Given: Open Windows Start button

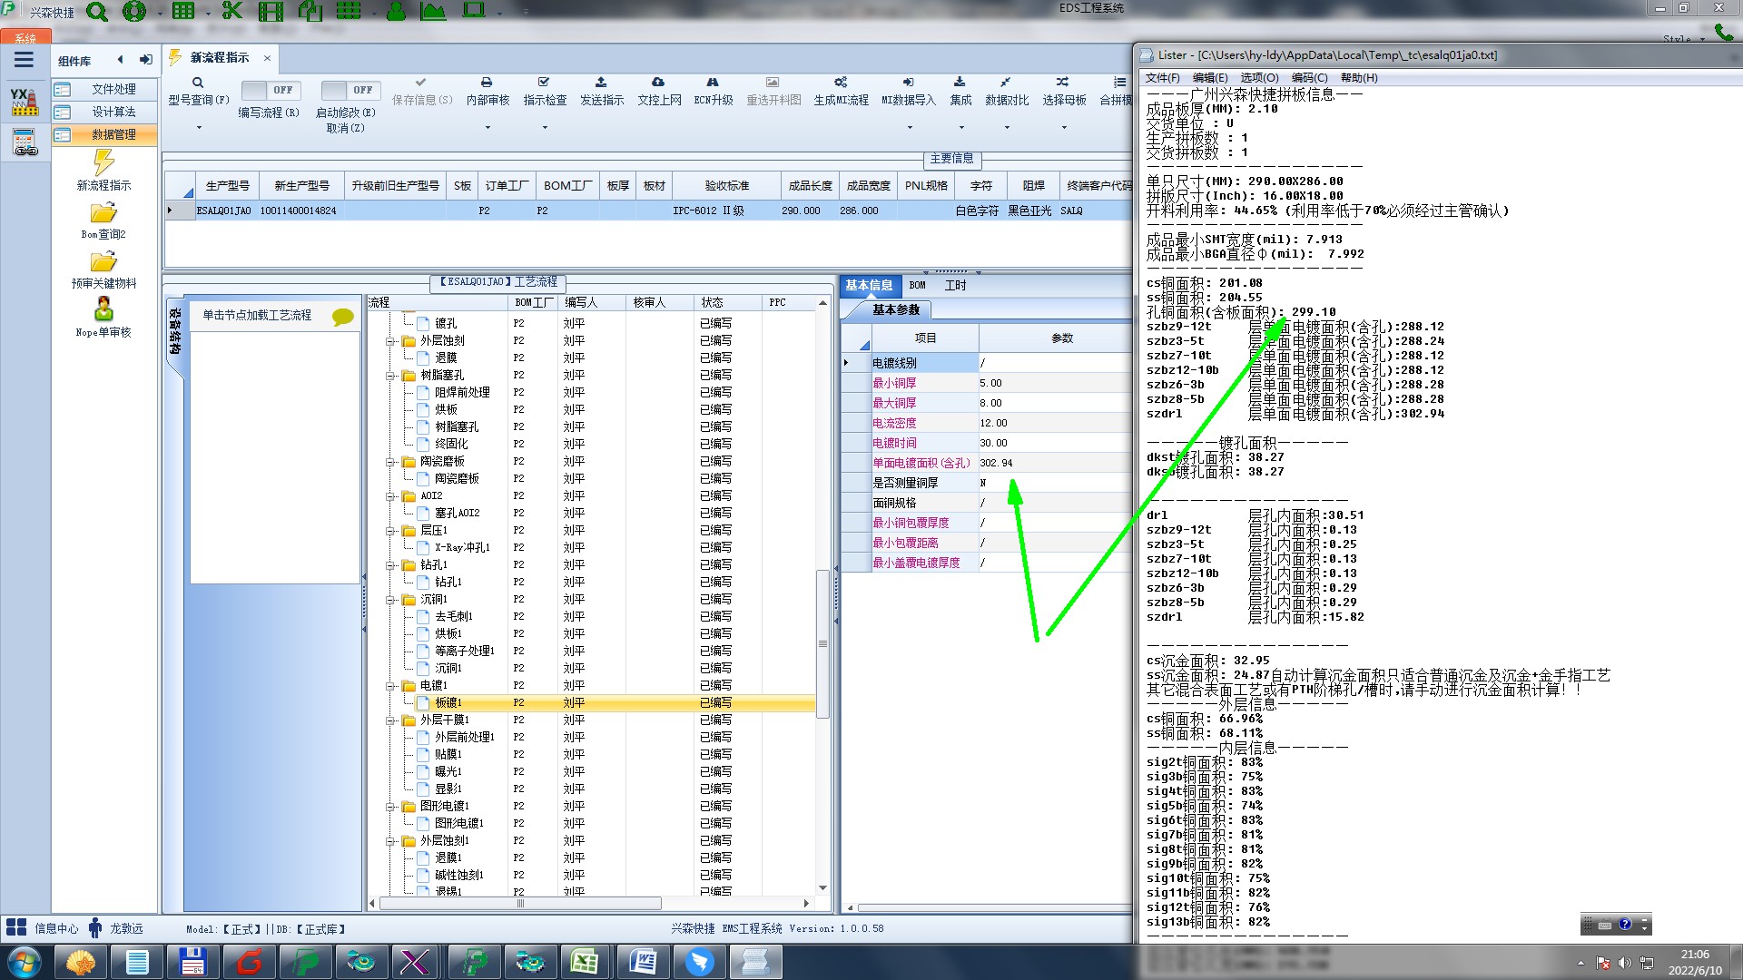Looking at the screenshot, I should pyautogui.click(x=24, y=962).
